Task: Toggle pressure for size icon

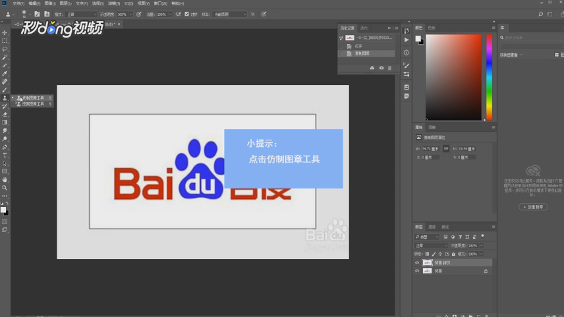Action: (x=264, y=14)
